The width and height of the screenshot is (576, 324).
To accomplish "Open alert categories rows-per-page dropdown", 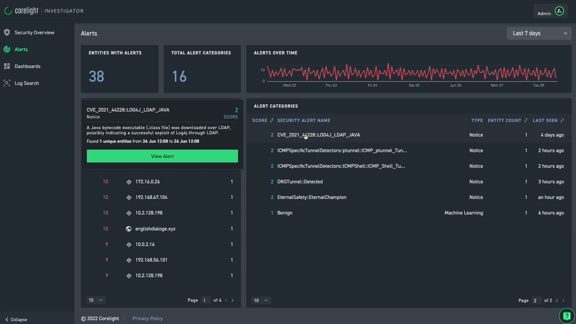I will click(x=261, y=300).
